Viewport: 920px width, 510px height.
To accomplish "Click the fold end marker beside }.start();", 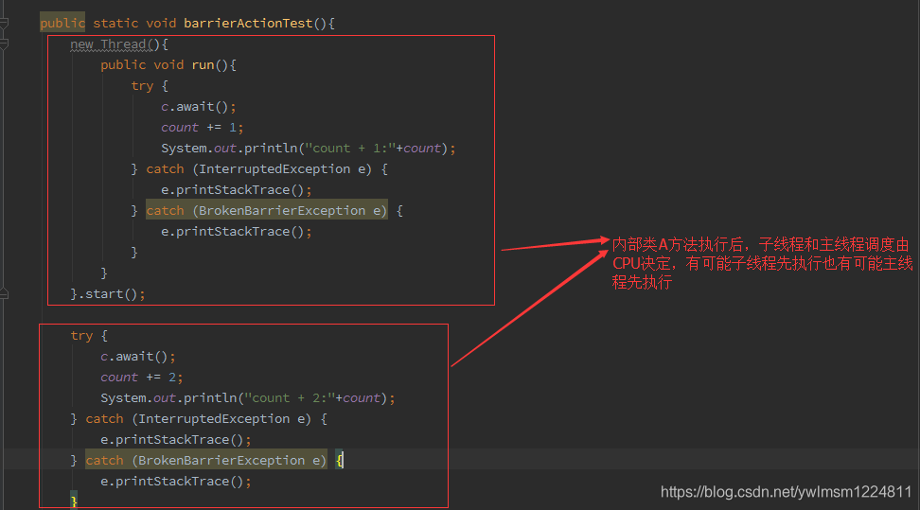I will pos(4,294).
